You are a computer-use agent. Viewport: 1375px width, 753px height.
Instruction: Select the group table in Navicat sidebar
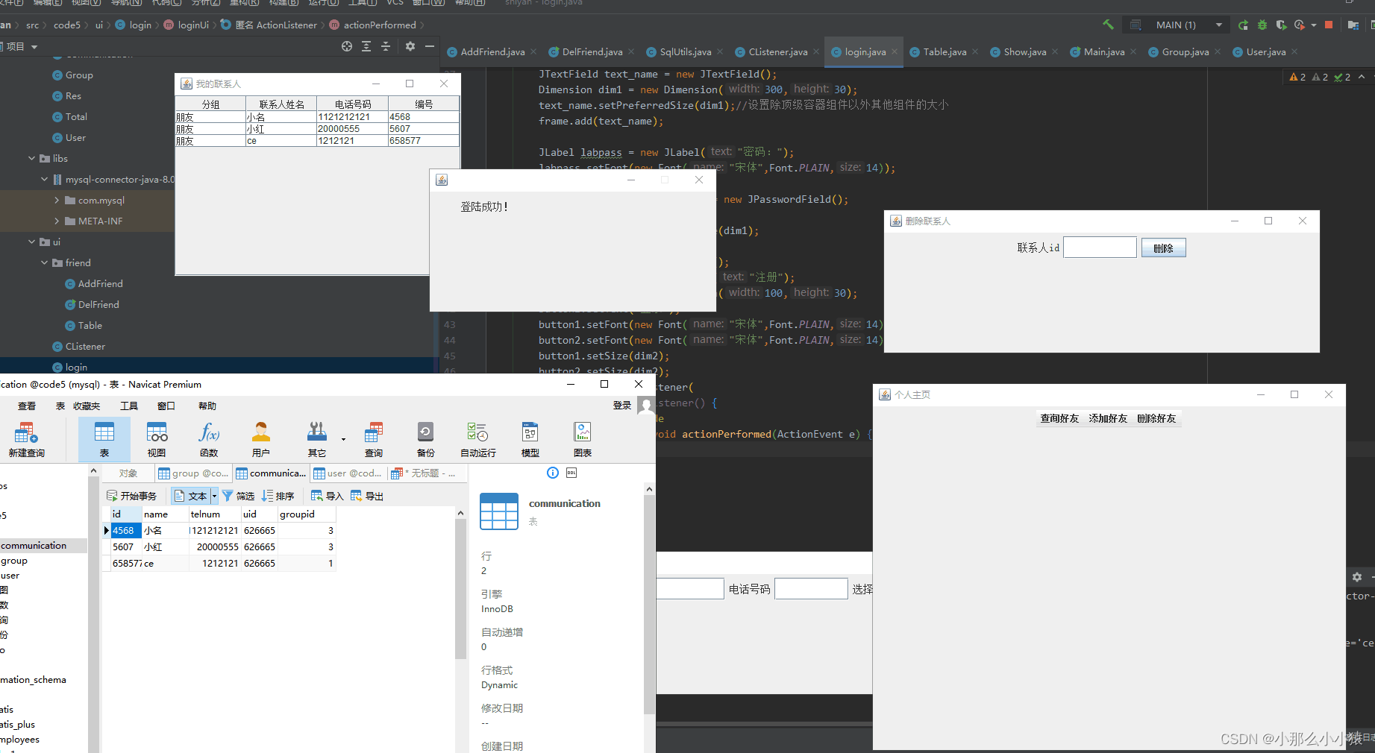pos(14,561)
